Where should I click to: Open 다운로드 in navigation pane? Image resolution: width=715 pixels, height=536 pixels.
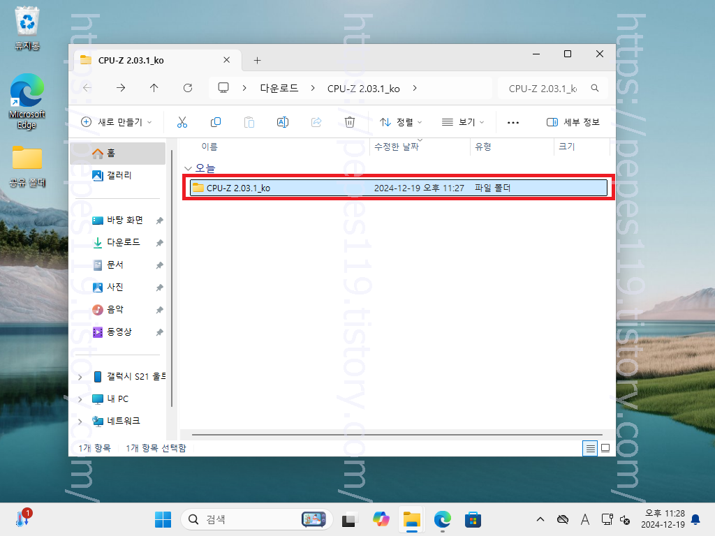pyautogui.click(x=117, y=242)
